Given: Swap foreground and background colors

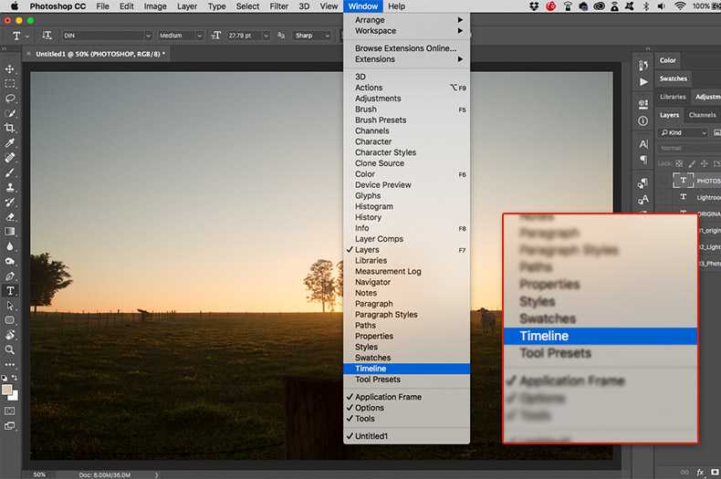Looking at the screenshot, I should (15, 378).
